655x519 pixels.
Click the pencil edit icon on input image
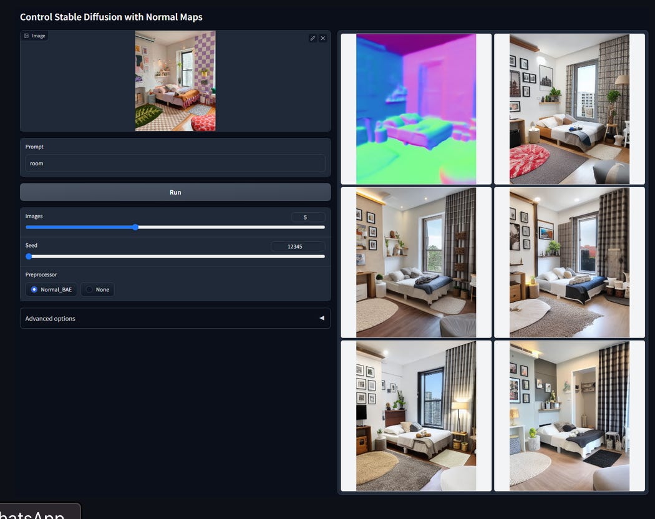pyautogui.click(x=313, y=38)
